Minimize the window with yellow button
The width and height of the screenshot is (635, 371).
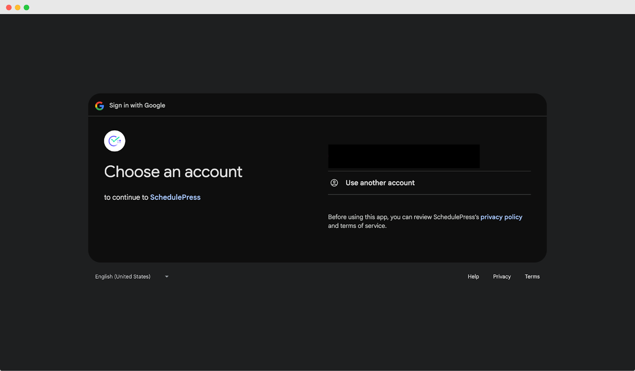point(17,8)
